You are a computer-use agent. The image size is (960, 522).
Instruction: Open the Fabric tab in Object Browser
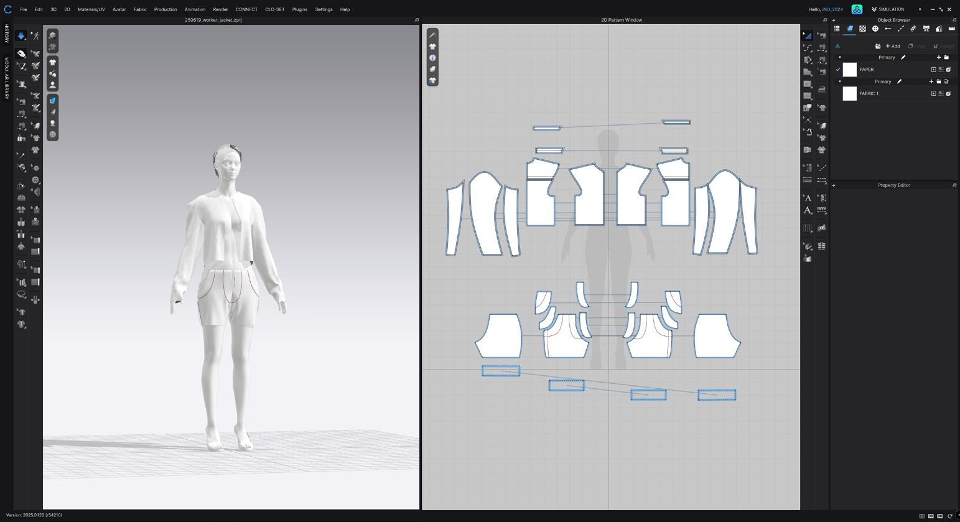[x=849, y=29]
